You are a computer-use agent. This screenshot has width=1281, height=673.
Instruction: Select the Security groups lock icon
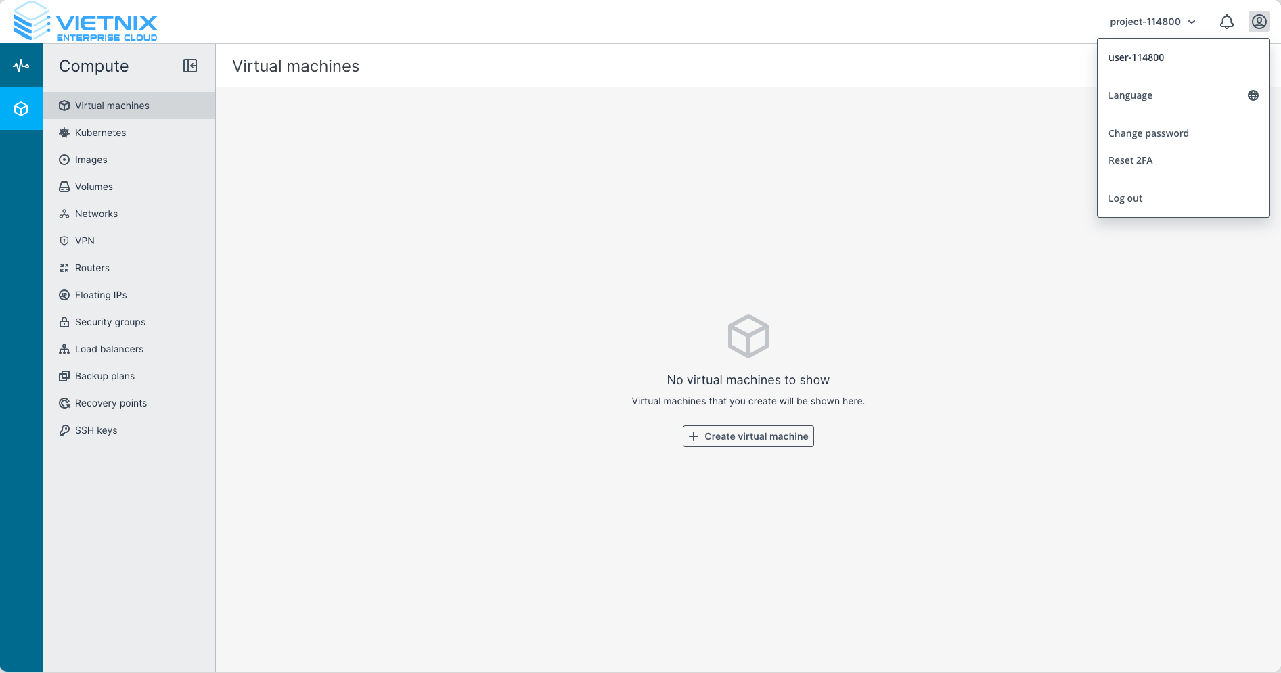pyautogui.click(x=64, y=322)
